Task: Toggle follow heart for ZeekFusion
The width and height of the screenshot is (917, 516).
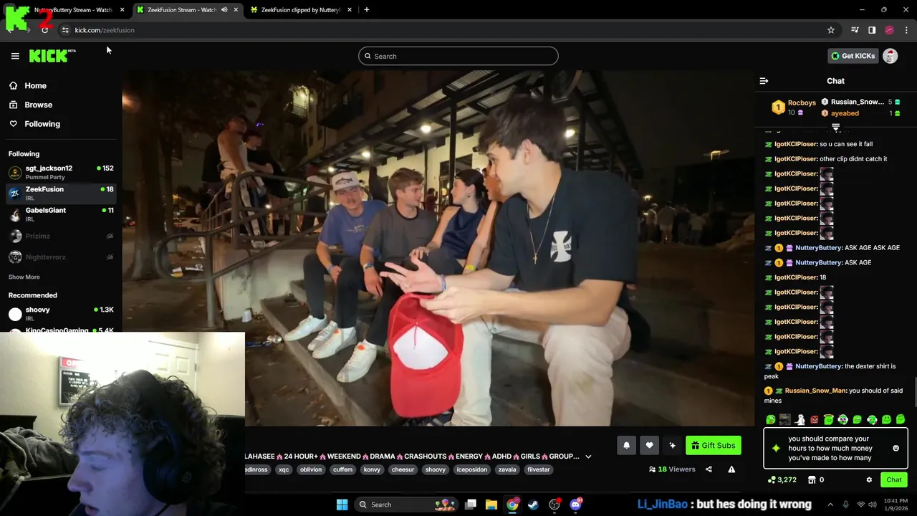Action: coord(649,446)
